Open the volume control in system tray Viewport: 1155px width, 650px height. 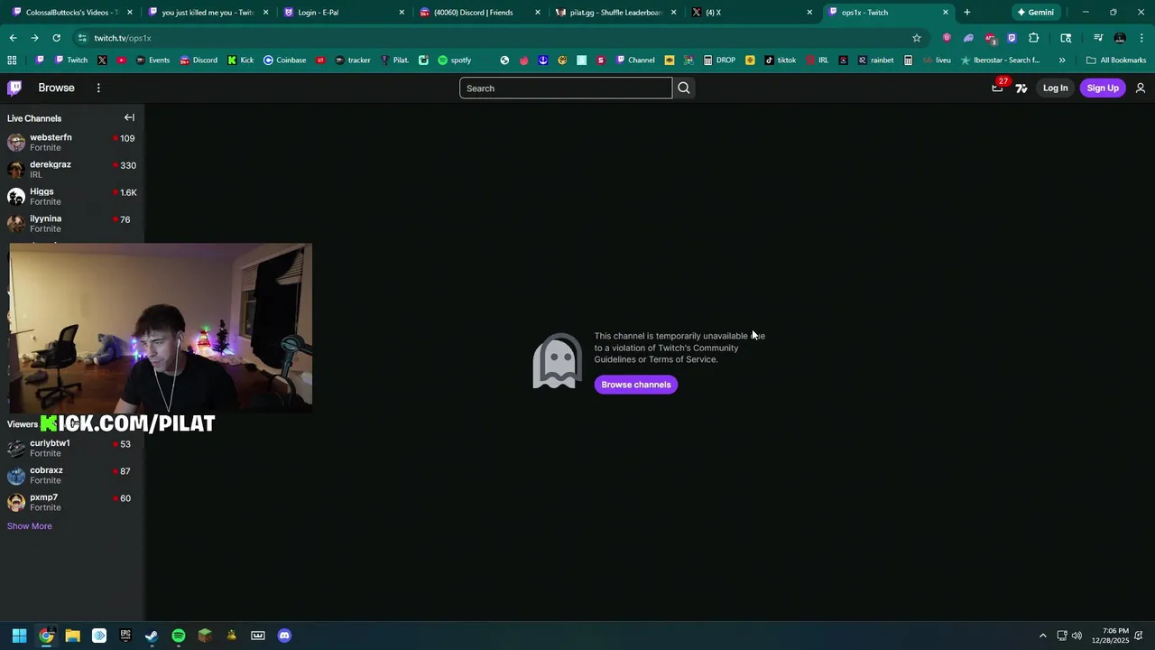coord(1076,636)
